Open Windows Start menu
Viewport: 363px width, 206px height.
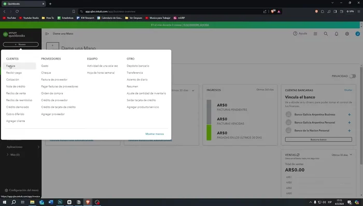tap(4, 202)
